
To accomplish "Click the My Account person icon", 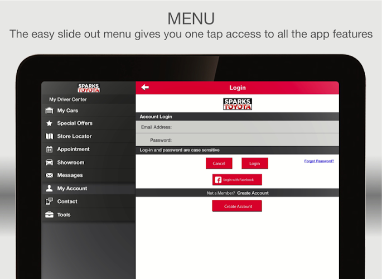I will [x=49, y=188].
